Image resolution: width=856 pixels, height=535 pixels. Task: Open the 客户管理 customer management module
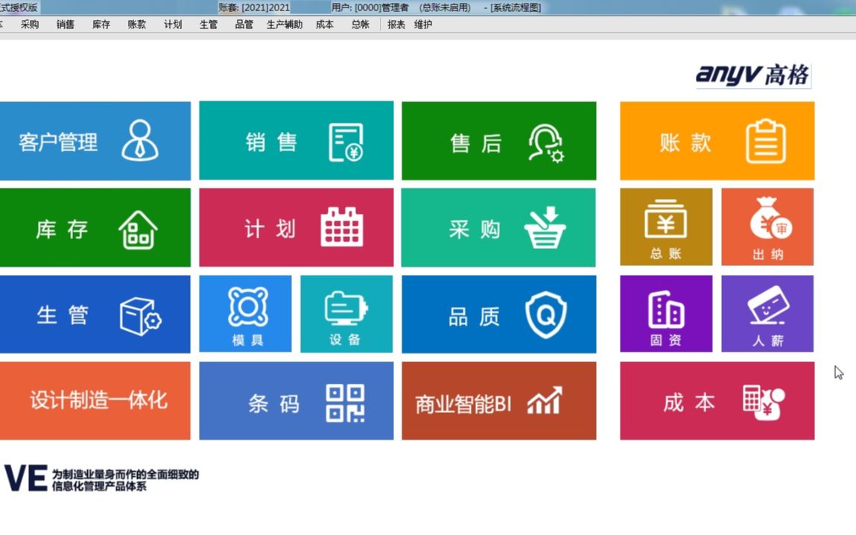[x=95, y=140]
